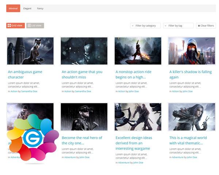Click Clear filters button
The image size is (219, 175).
tap(206, 25)
